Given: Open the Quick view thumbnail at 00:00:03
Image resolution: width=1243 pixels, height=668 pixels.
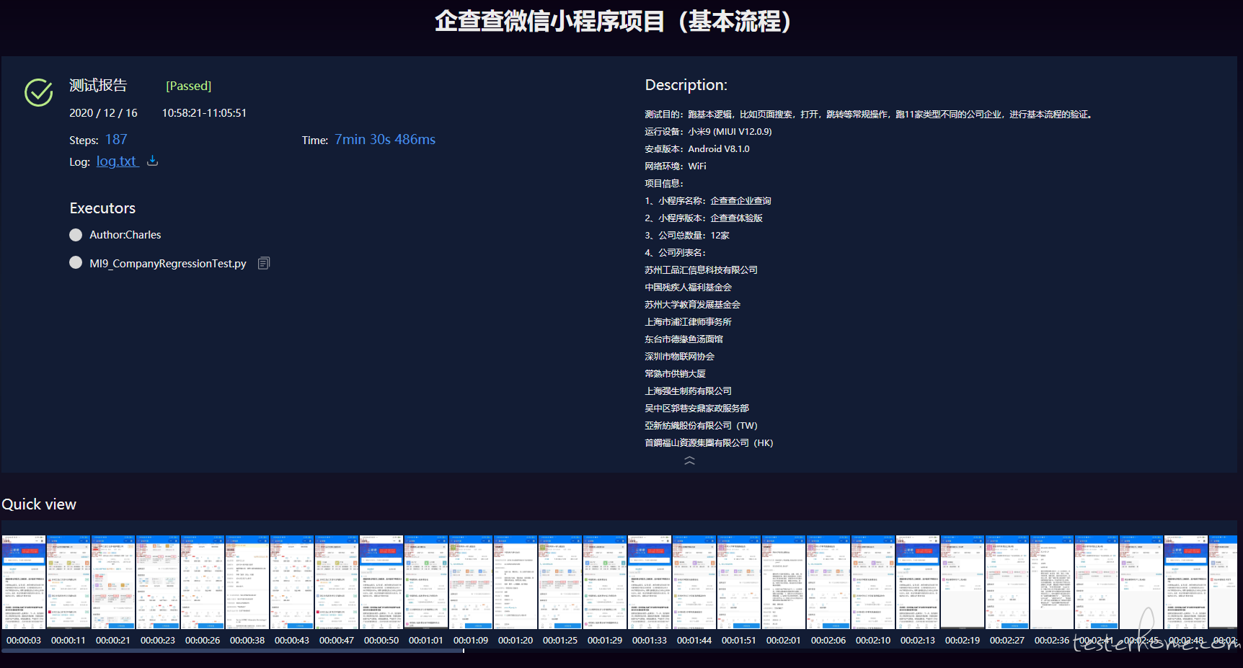Looking at the screenshot, I should coord(24,582).
